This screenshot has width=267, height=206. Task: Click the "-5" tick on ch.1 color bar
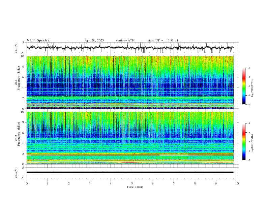pyautogui.click(x=249, y=86)
